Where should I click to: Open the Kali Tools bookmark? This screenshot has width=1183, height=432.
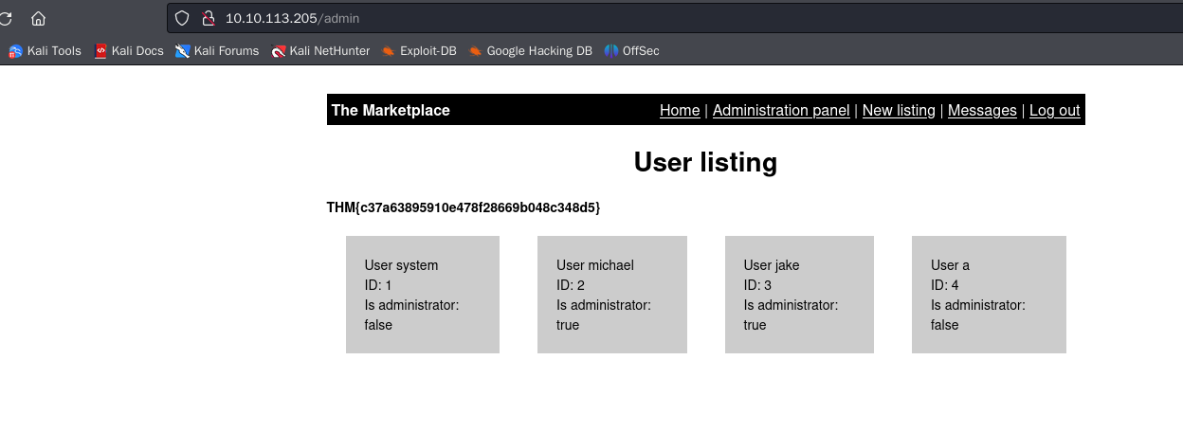(45, 51)
